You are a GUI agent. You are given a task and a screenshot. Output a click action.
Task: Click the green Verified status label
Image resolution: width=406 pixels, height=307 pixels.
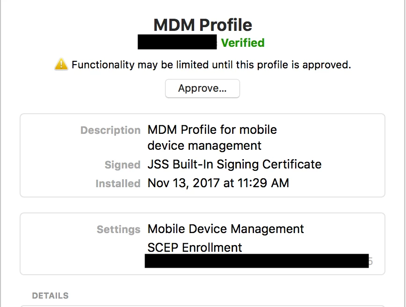[x=243, y=43]
